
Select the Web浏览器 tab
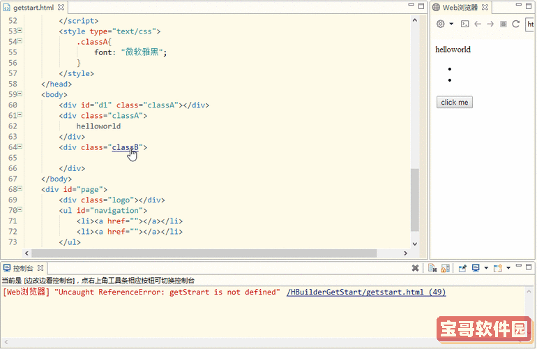pos(460,7)
